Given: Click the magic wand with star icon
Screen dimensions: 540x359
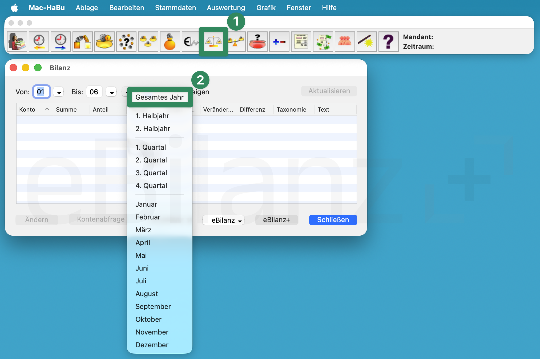Looking at the screenshot, I should [367, 42].
